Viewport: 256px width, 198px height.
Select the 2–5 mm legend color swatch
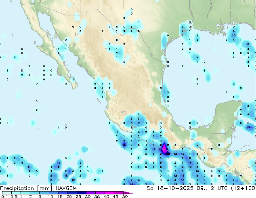(35, 193)
